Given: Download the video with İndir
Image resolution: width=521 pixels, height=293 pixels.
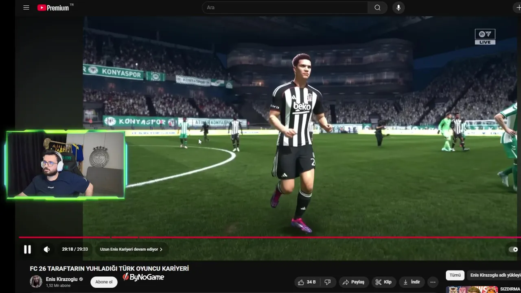Looking at the screenshot, I should (x=411, y=282).
